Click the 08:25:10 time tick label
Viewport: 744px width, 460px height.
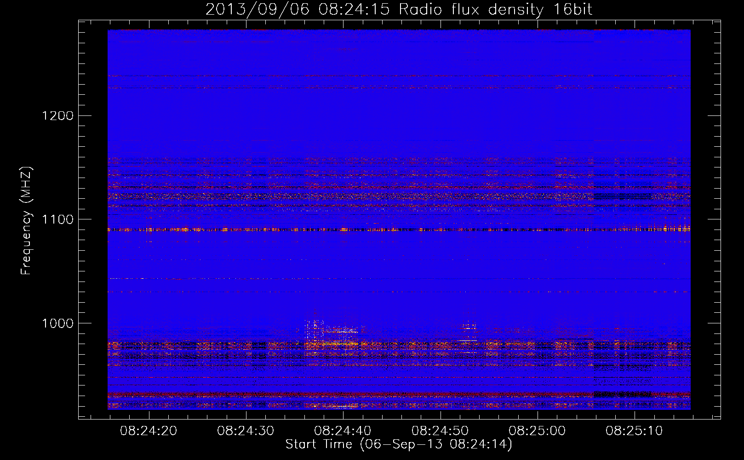[x=634, y=431]
